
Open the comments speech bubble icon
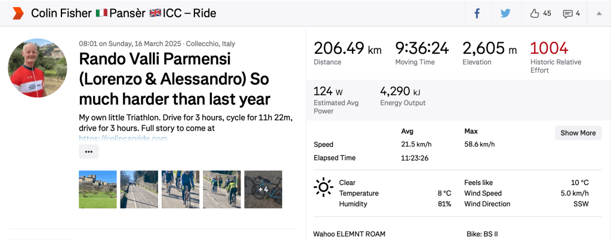pos(567,13)
